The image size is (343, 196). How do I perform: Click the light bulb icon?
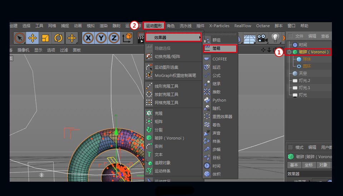[x=275, y=38]
